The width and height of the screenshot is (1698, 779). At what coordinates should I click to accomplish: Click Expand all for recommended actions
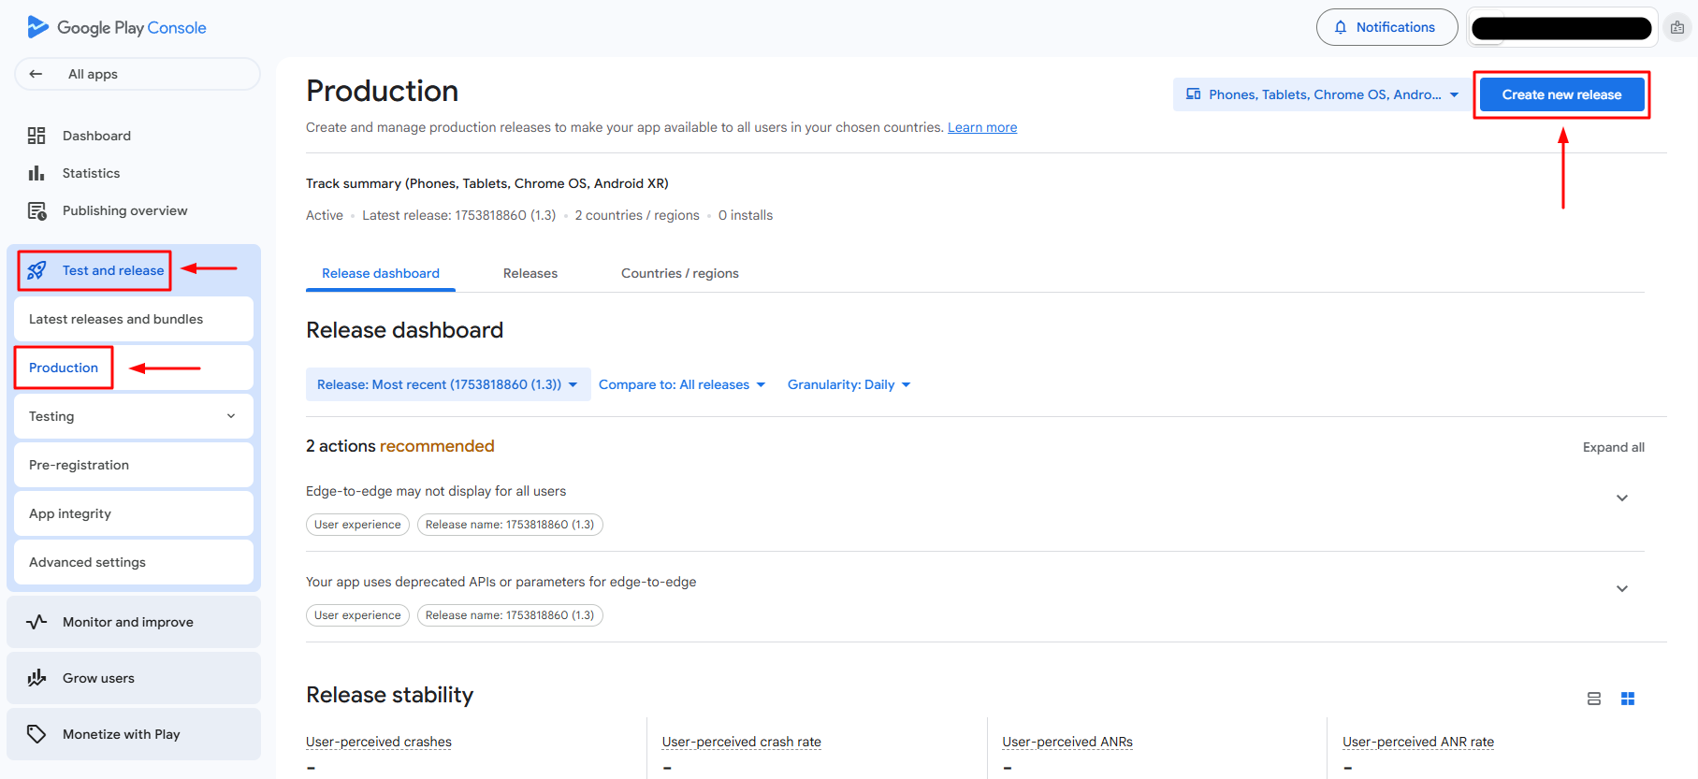pyautogui.click(x=1614, y=447)
